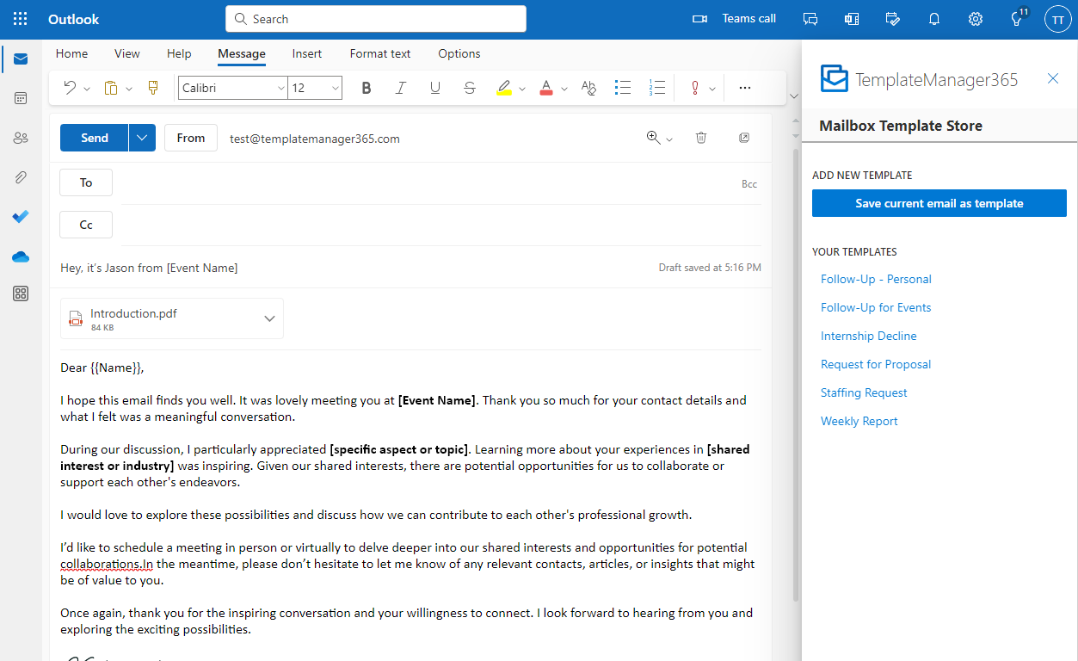This screenshot has width=1078, height=661.
Task: Click the Undo icon in toolbar
Action: (x=71, y=88)
